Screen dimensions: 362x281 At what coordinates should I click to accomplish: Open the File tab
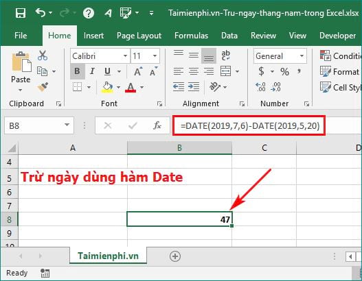coord(21,36)
